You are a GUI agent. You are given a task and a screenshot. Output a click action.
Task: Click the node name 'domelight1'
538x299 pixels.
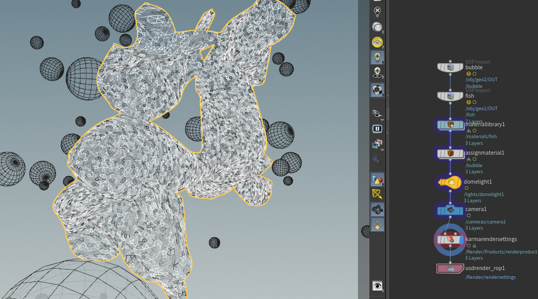[478, 182]
